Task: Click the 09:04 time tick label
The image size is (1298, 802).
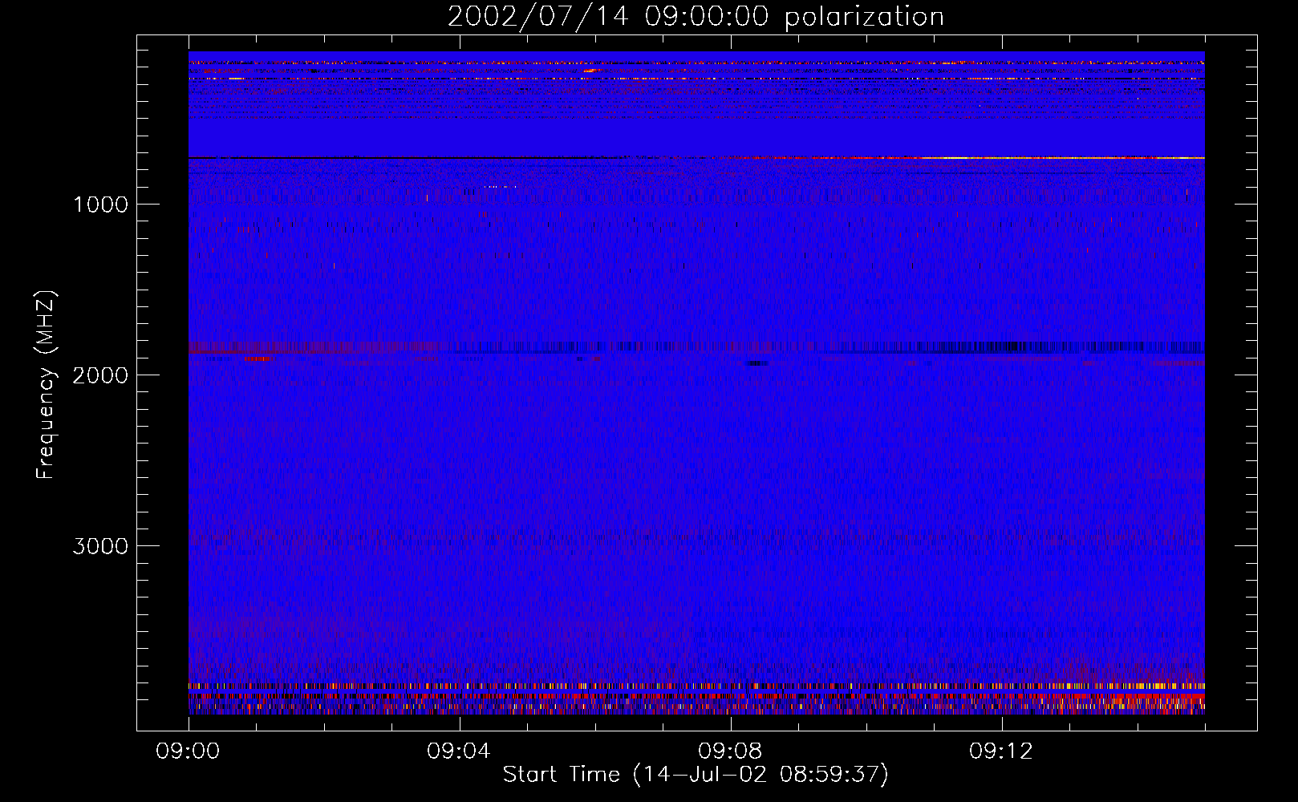Action: point(459,751)
